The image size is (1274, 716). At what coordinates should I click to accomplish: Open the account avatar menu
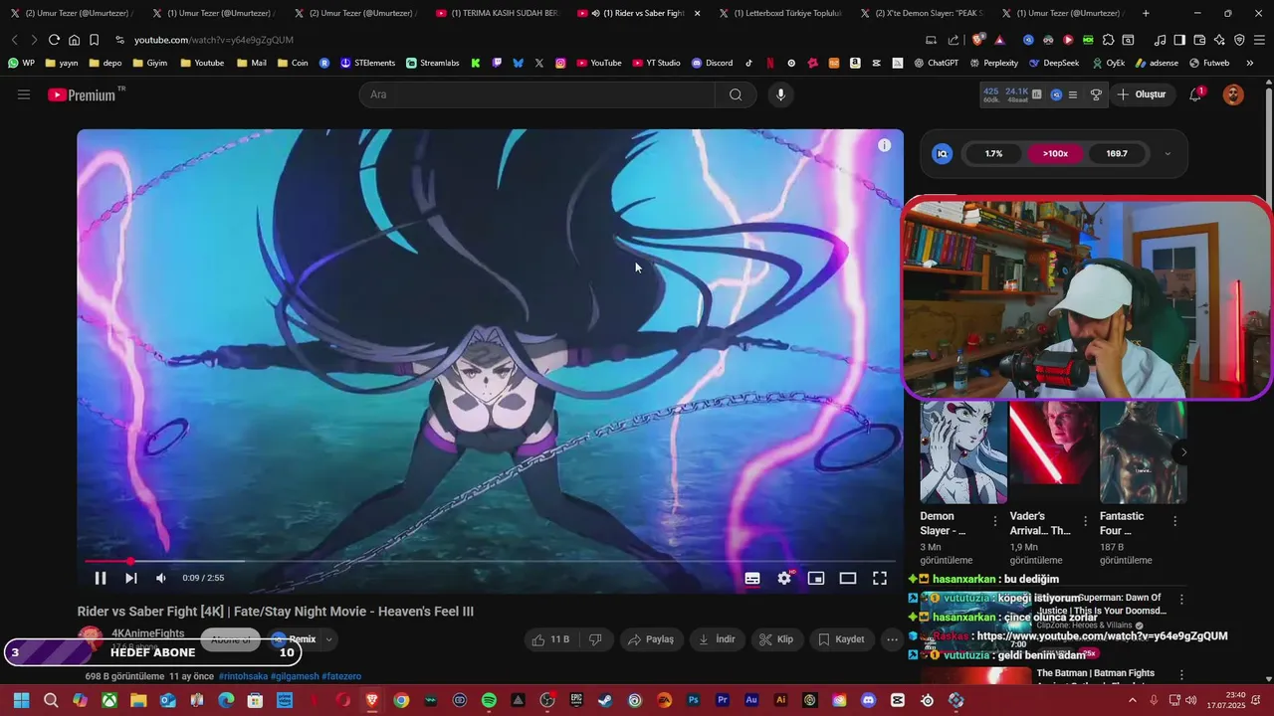click(1233, 94)
